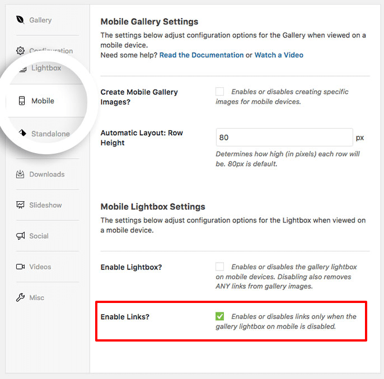The height and width of the screenshot is (379, 384).
Task: Click the Misc wrench icon
Action: pos(20,297)
